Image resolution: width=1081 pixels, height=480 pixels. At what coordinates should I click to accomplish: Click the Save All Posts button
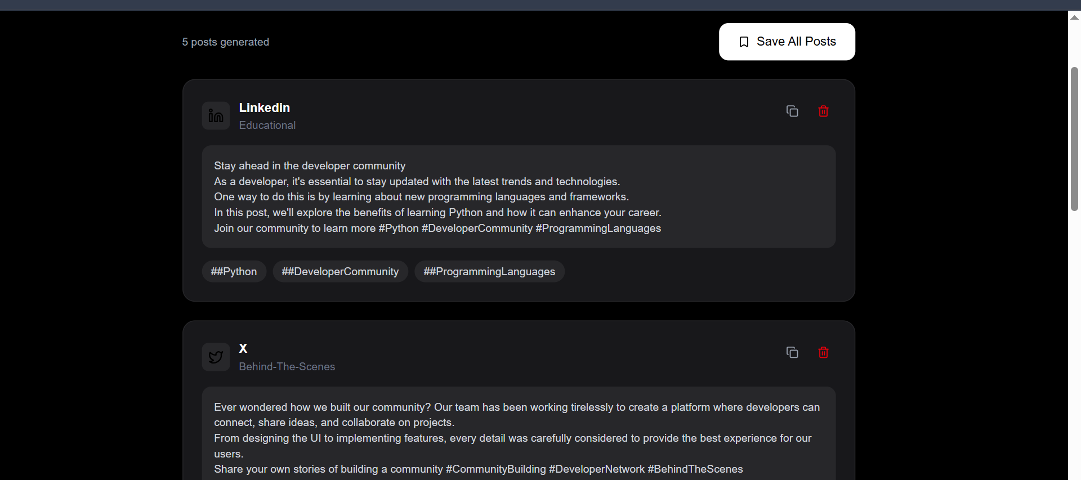[787, 42]
